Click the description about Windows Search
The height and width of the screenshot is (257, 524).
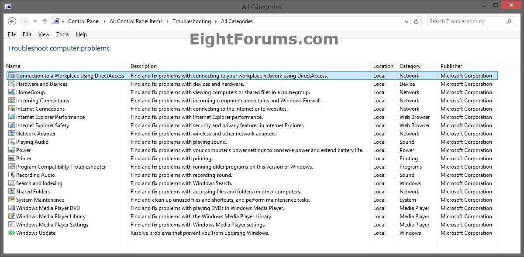point(181,183)
